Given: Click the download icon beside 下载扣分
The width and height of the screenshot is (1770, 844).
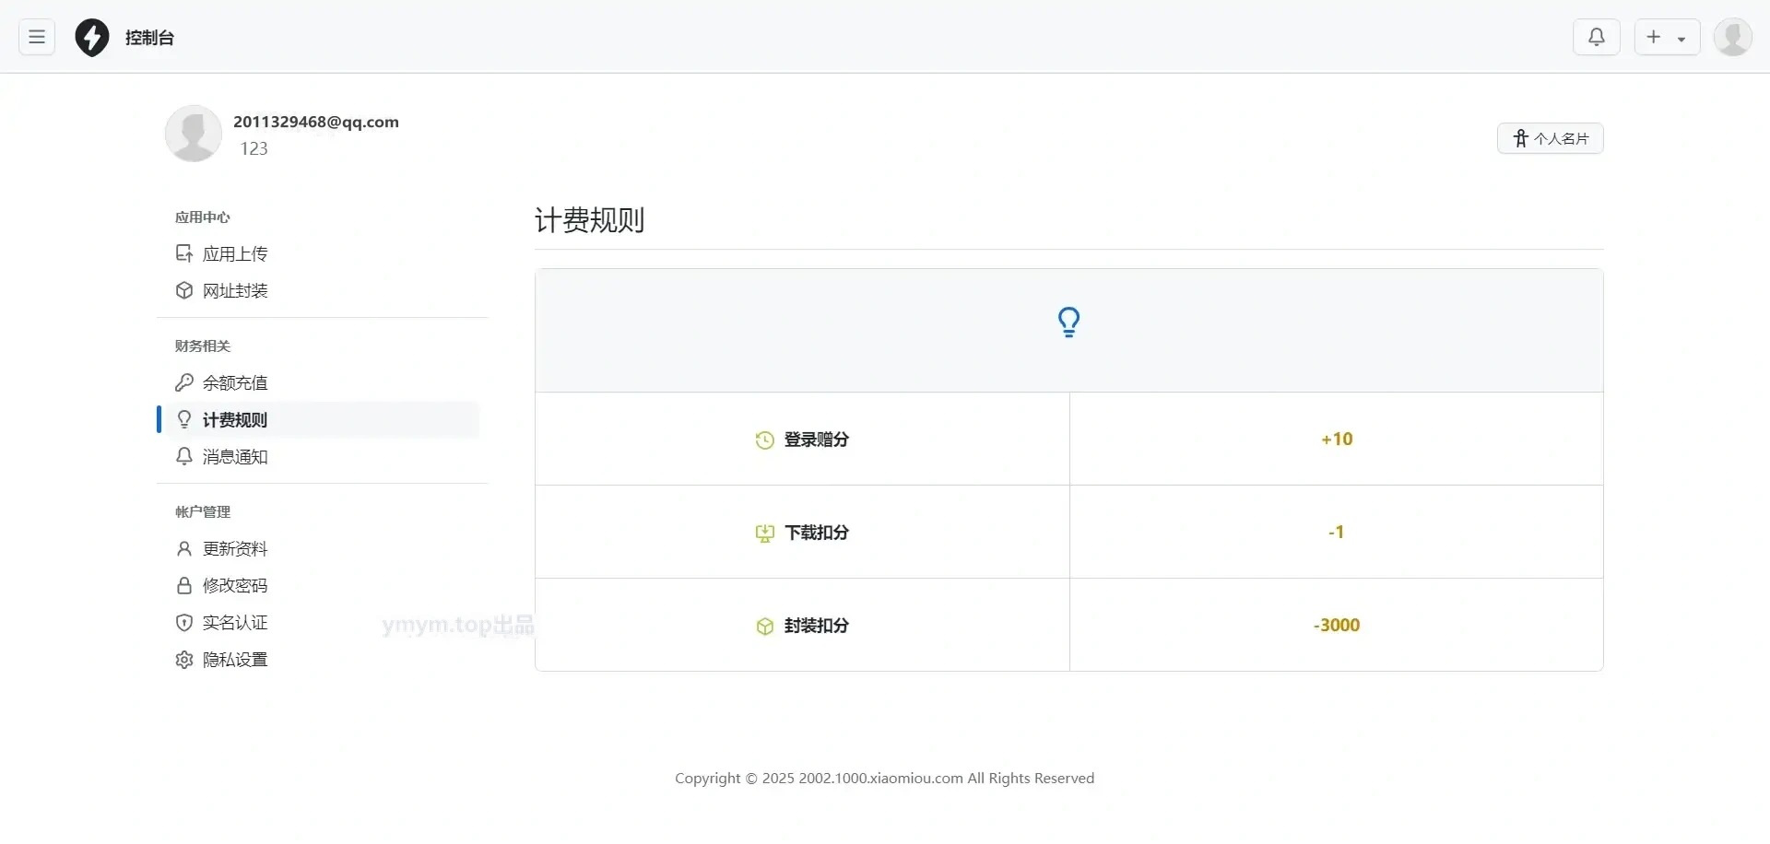Looking at the screenshot, I should click(x=764, y=533).
